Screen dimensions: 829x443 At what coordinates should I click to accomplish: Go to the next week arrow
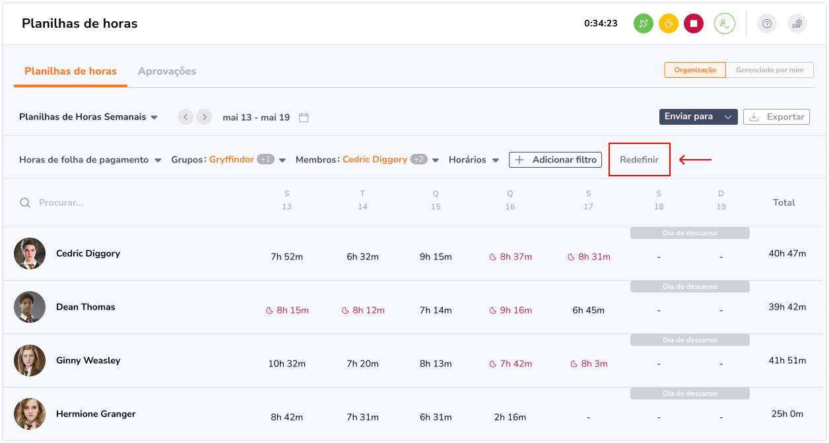click(205, 117)
